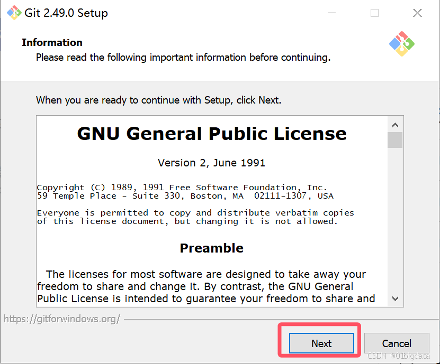Click the Information header label
The height and width of the screenshot is (364, 440).
(52, 42)
